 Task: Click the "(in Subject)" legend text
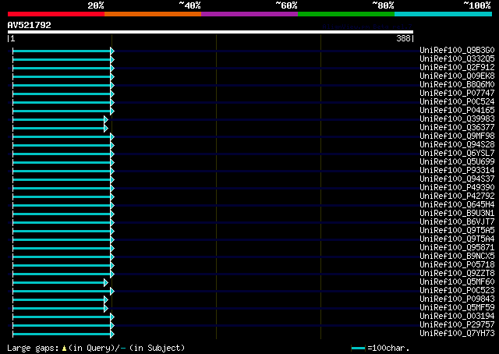point(157,349)
